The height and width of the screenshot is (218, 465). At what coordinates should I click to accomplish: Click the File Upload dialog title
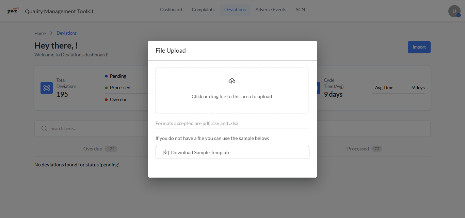[x=171, y=51]
